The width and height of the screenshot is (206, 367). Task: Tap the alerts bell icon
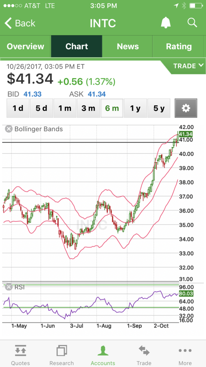coord(166,23)
